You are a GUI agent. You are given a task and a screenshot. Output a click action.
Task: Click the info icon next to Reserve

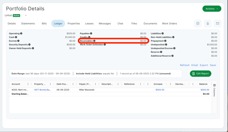pyautogui.click(x=161, y=52)
